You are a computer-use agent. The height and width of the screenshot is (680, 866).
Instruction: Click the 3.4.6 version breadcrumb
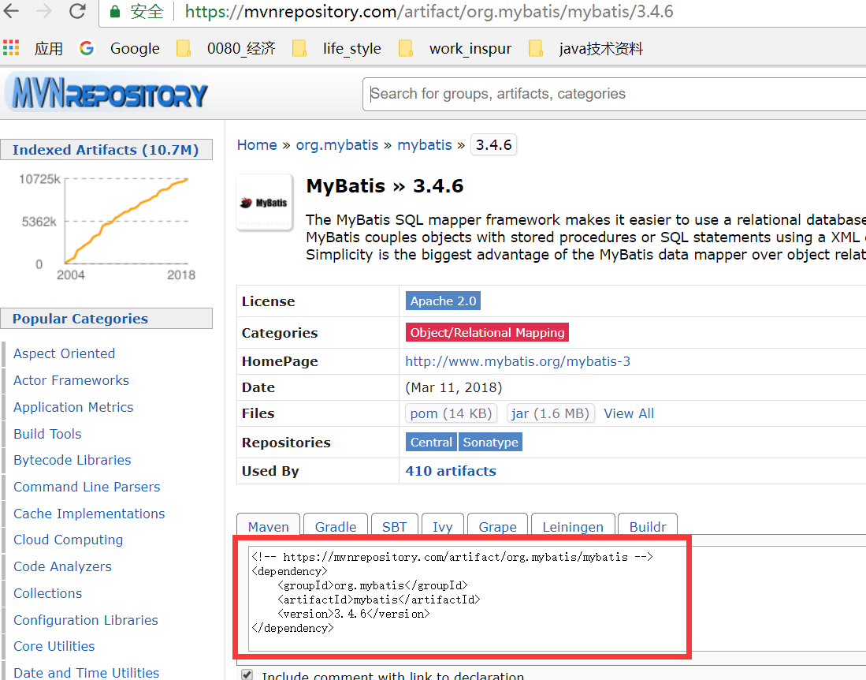494,145
